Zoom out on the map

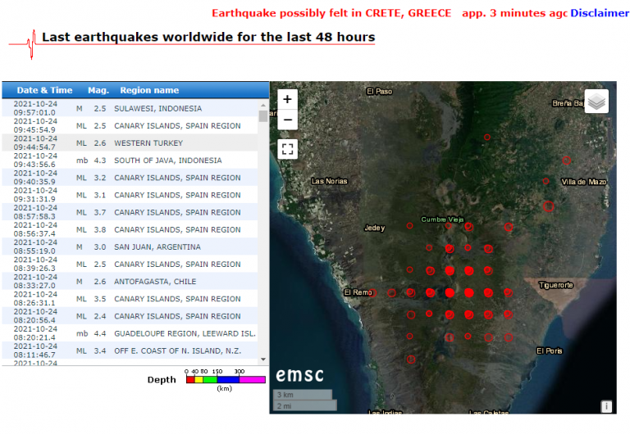point(287,120)
